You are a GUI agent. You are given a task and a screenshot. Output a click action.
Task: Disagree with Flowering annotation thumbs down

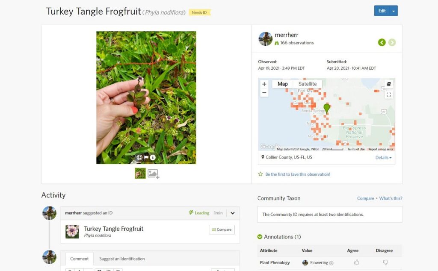click(x=385, y=262)
